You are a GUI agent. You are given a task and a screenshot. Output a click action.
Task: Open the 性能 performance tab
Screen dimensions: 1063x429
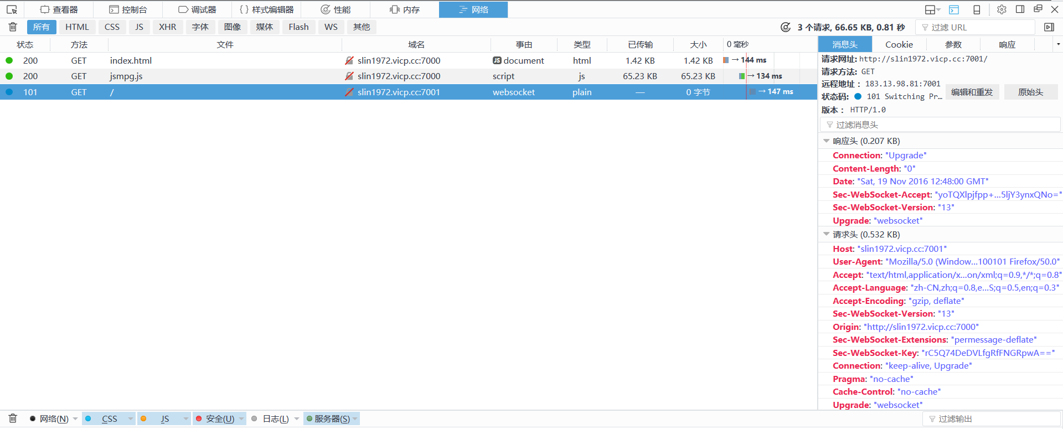(336, 9)
